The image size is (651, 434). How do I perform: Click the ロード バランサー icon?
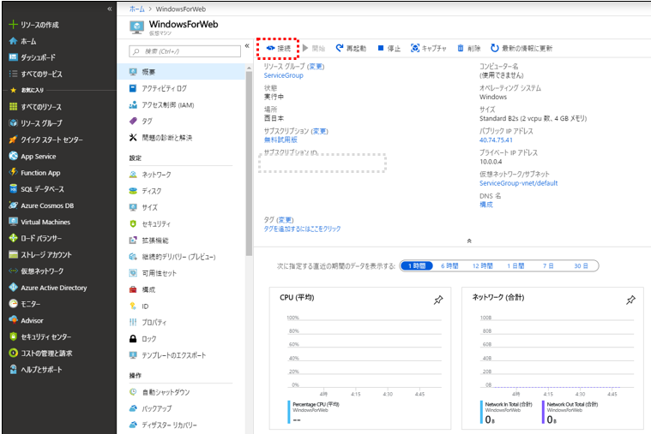click(13, 238)
